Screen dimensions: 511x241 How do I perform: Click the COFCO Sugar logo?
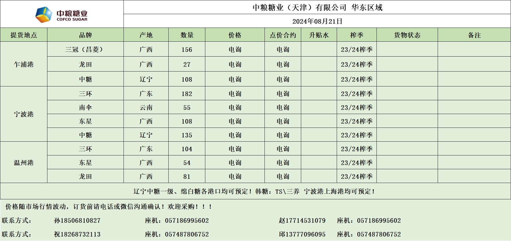[x=61, y=15]
